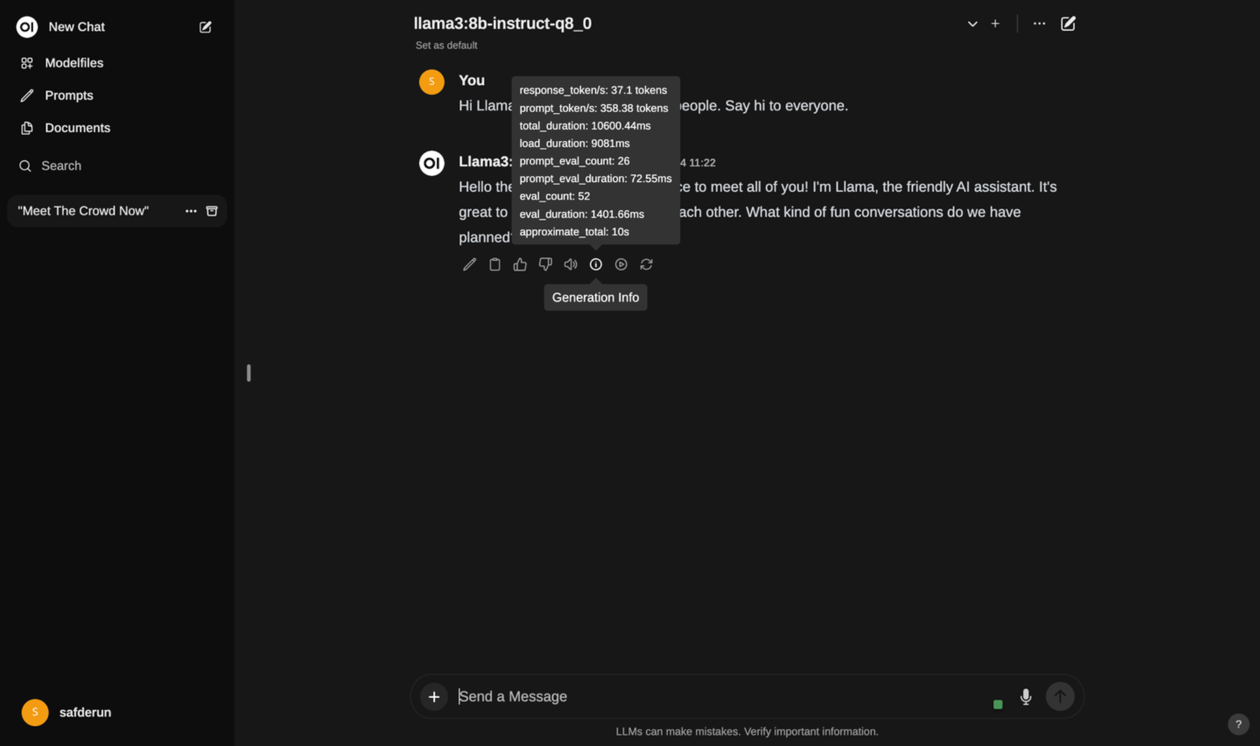Viewport: 1260px width, 746px height.
Task: Click the speaker/audio icon
Action: coord(570,264)
